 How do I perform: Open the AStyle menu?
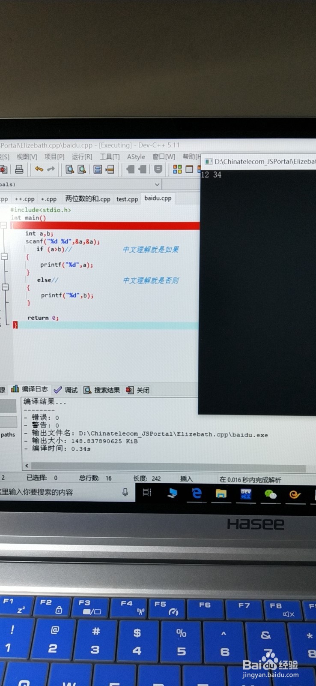tap(136, 157)
